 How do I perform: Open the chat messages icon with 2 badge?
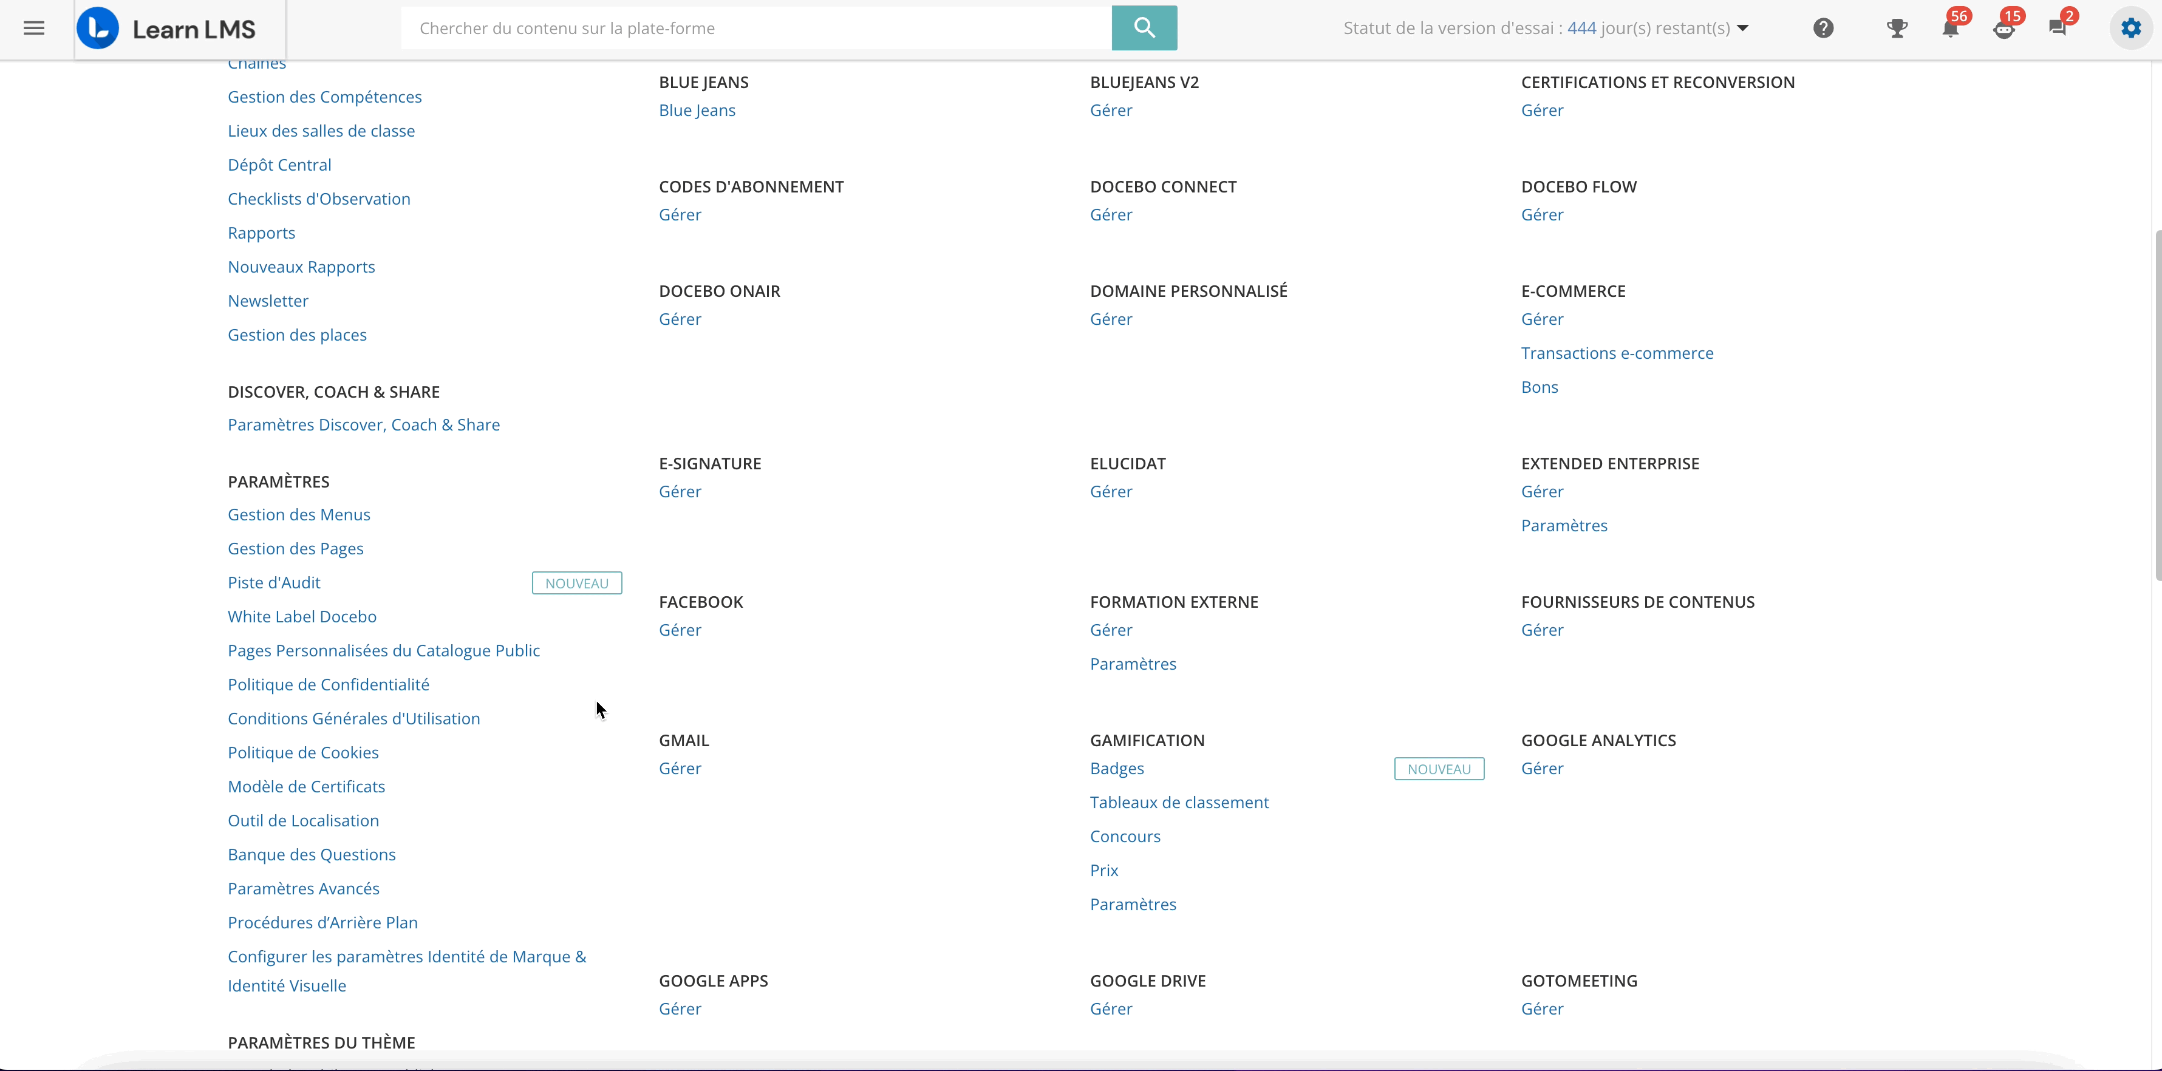2057,29
